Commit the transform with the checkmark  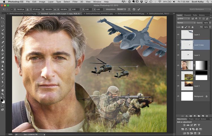coord(139,9)
